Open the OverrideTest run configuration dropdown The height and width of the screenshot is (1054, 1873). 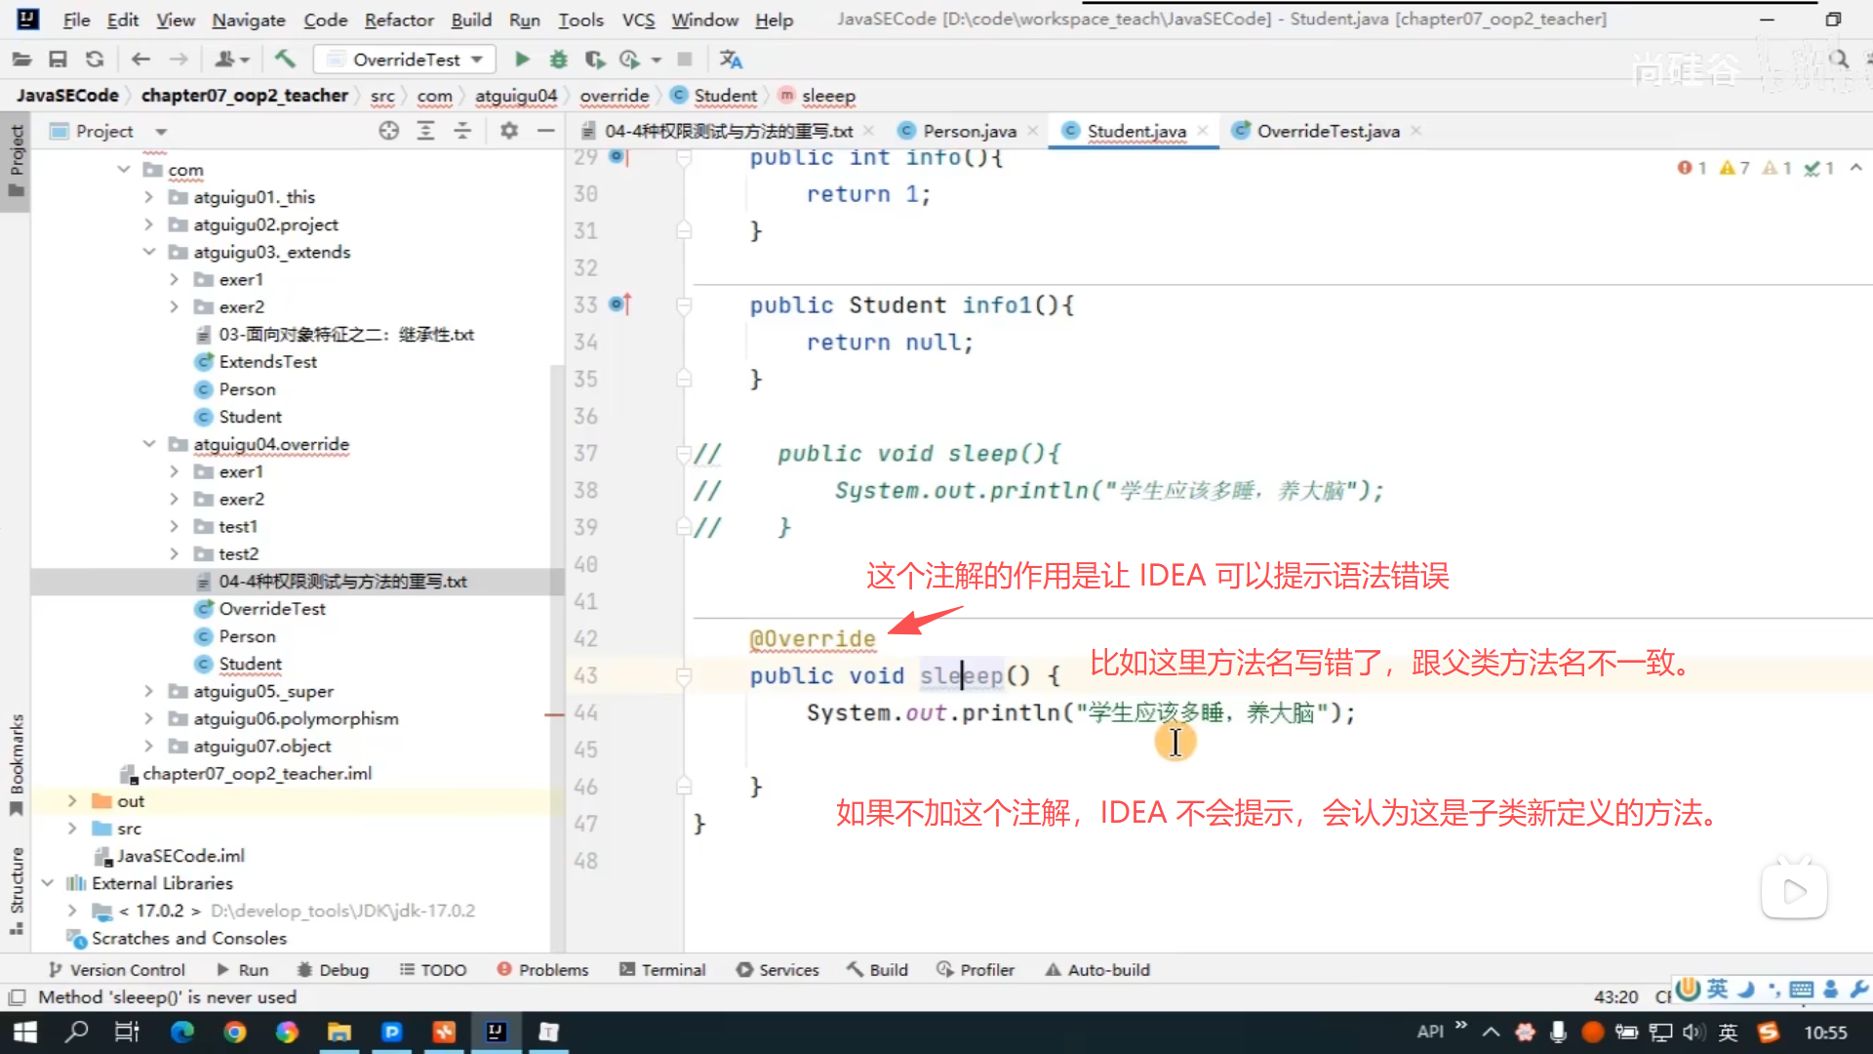tap(405, 60)
